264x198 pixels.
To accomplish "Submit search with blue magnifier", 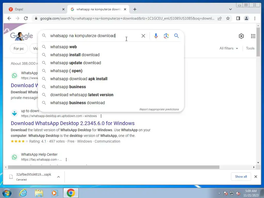I will click(176, 36).
